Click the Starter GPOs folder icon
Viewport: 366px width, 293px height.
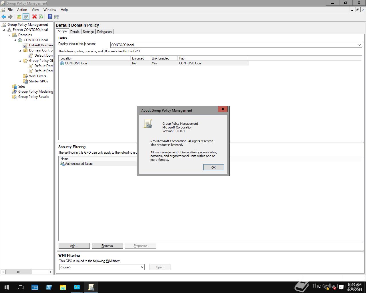(25, 81)
